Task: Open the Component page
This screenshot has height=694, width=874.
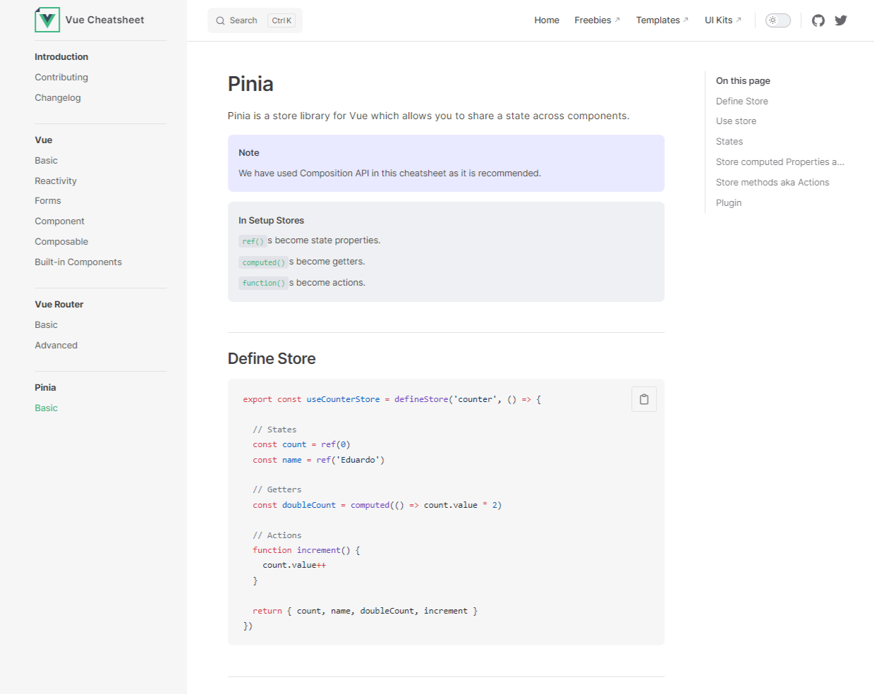Action: [x=59, y=221]
